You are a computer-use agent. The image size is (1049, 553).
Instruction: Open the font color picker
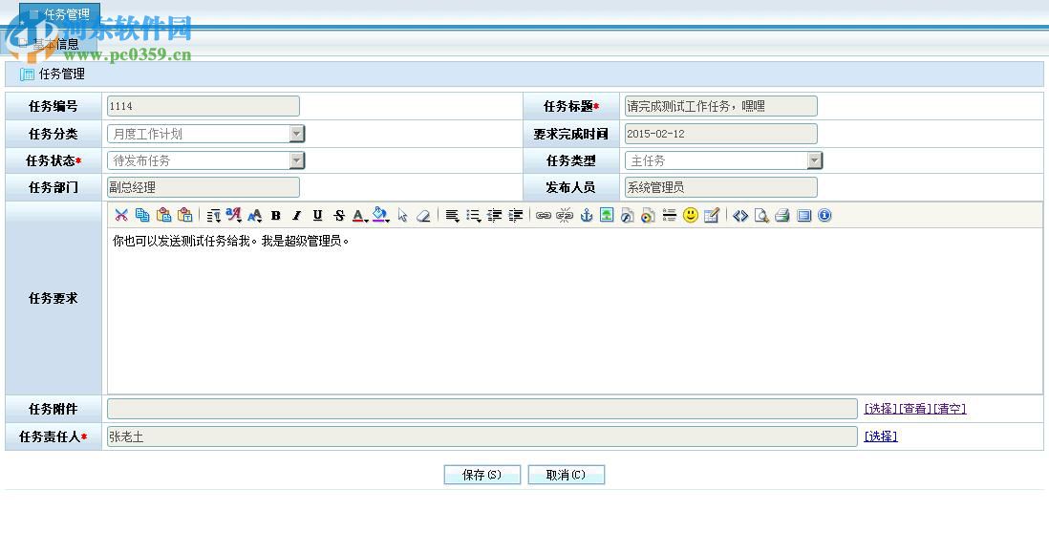pyautogui.click(x=358, y=216)
